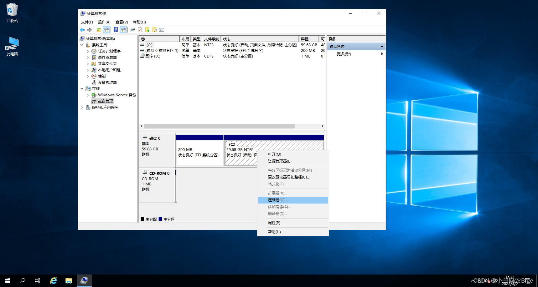Image resolution: width=538 pixels, height=287 pixels.
Task: Click the Back arrow in the toolbar
Action: (82, 30)
